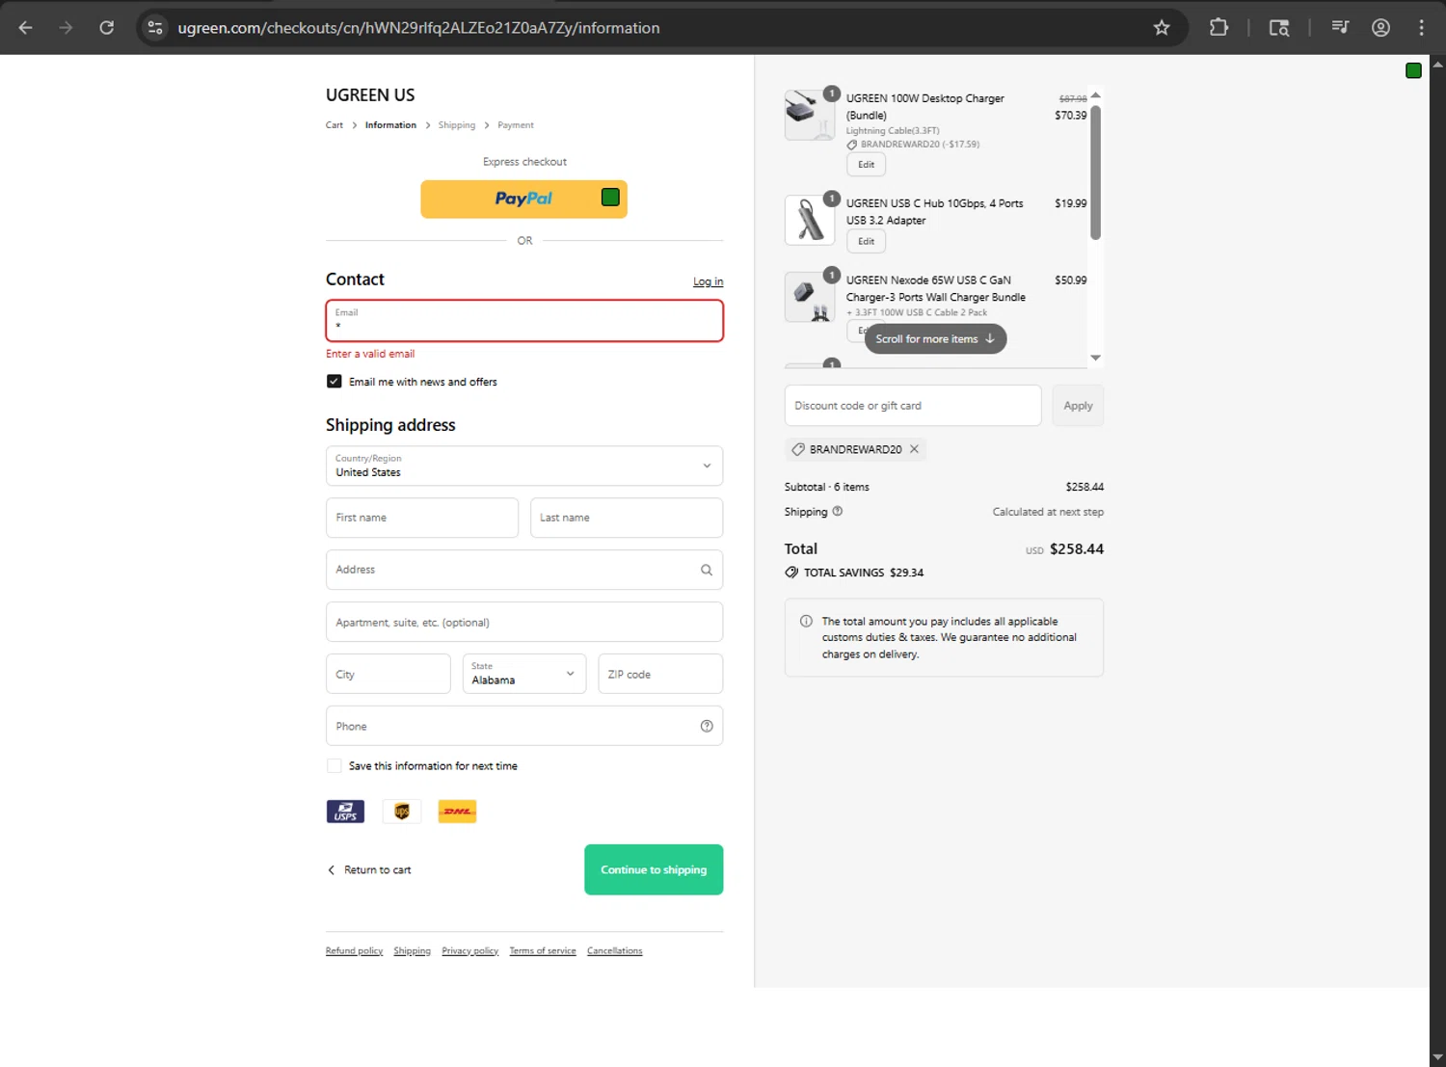Click the address search magnifier icon
The width and height of the screenshot is (1446, 1067).
click(x=707, y=570)
